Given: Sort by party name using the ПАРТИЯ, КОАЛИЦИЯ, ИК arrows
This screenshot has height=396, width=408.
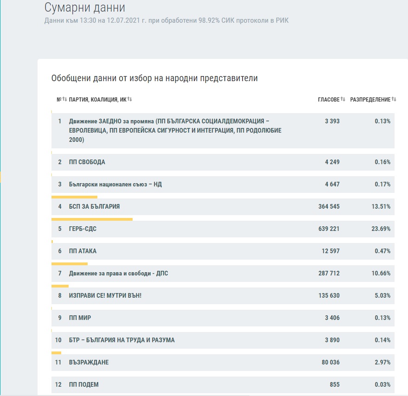Looking at the screenshot, I should pos(130,100).
